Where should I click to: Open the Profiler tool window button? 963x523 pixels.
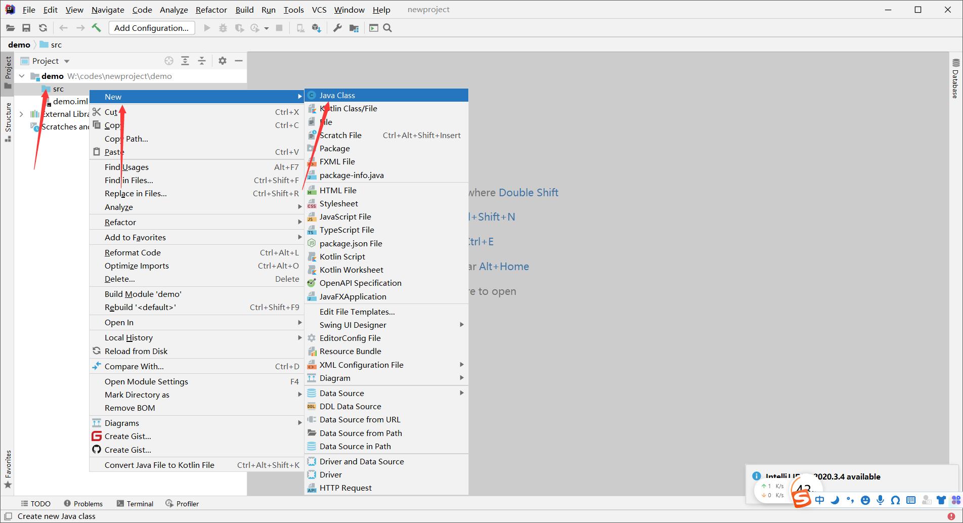tap(182, 504)
